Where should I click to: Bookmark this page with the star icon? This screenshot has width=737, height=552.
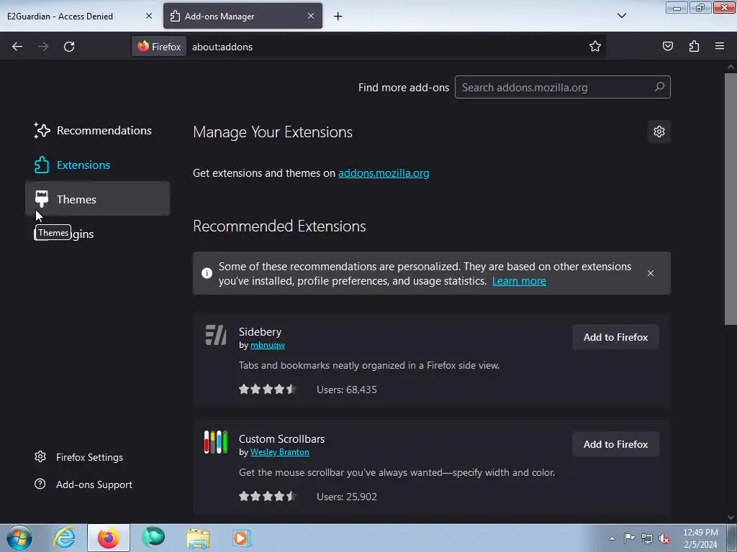(x=595, y=46)
